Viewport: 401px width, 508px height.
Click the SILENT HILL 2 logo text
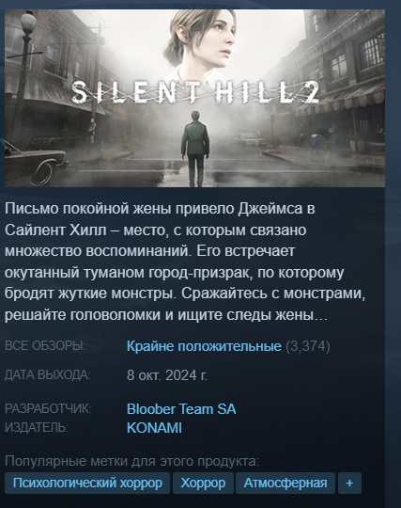(195, 92)
